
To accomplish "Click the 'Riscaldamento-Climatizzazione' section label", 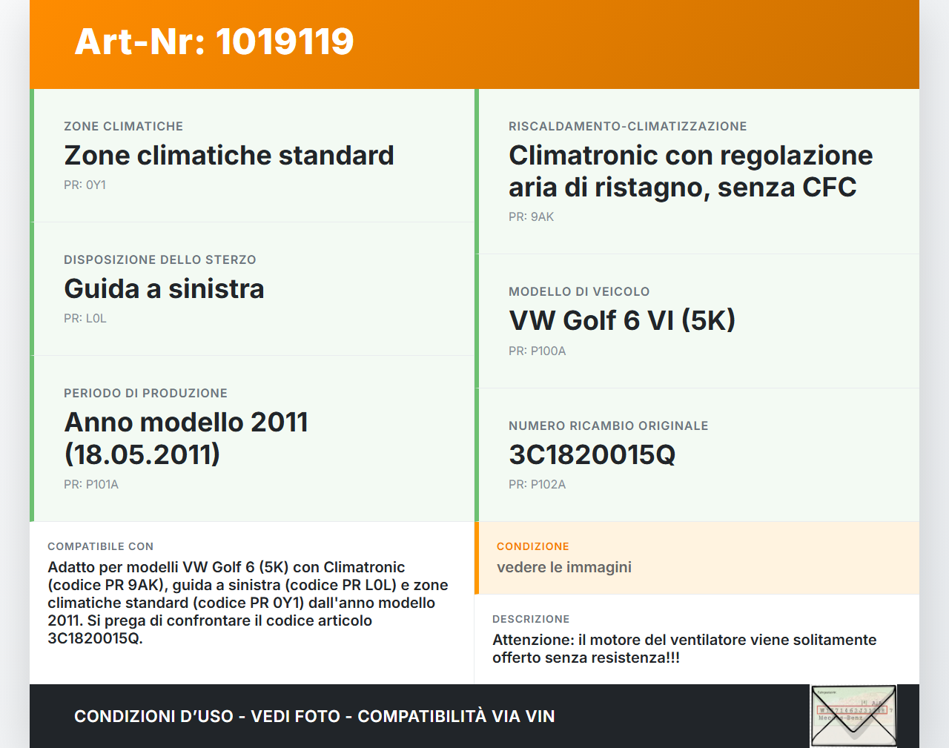I will tap(627, 127).
